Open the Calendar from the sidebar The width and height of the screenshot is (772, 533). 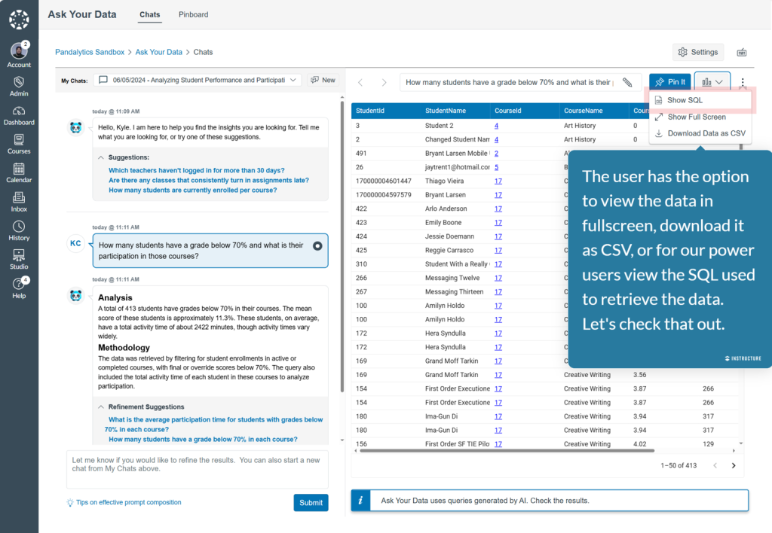coord(19,173)
